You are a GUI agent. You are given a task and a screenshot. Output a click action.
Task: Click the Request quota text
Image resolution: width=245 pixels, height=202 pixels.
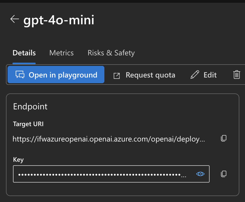coord(150,75)
